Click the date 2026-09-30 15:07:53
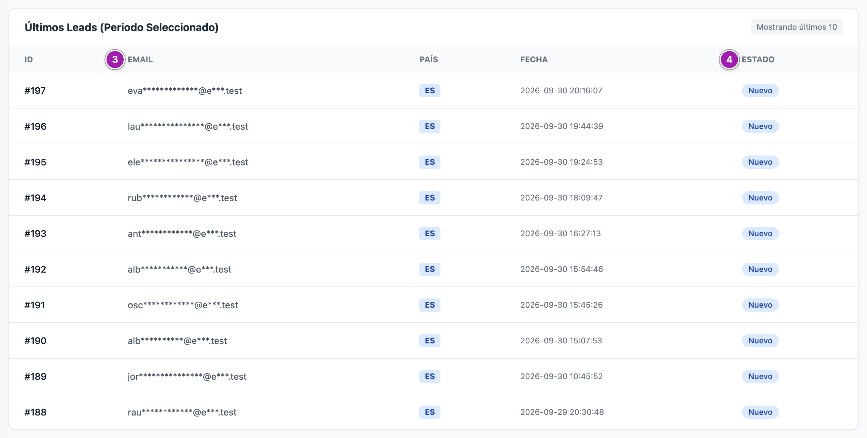This screenshot has width=867, height=438. (x=561, y=341)
